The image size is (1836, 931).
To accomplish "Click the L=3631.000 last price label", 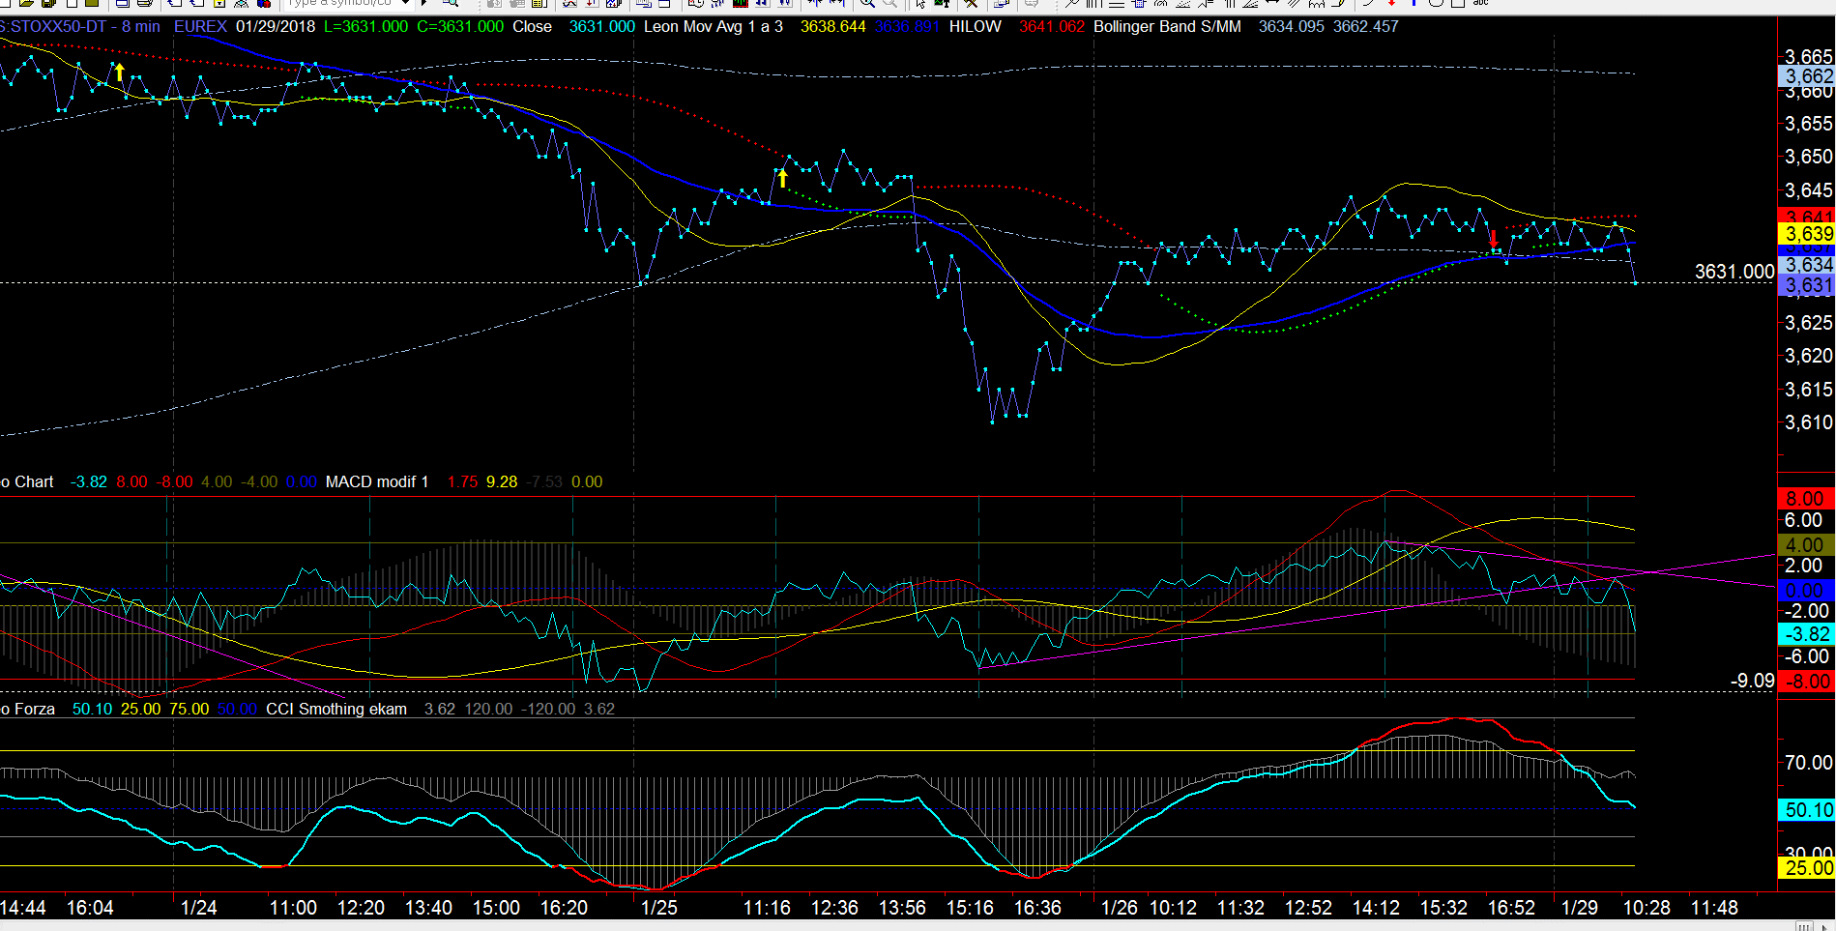I will [x=365, y=26].
